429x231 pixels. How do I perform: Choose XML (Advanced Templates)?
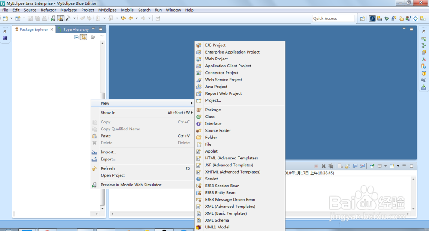[240, 207]
